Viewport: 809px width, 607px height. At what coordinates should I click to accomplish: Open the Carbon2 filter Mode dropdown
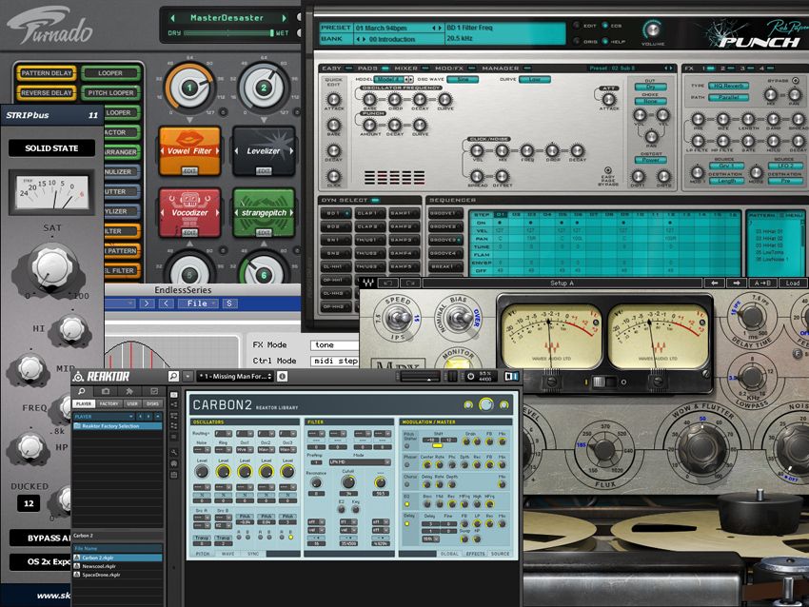click(359, 462)
